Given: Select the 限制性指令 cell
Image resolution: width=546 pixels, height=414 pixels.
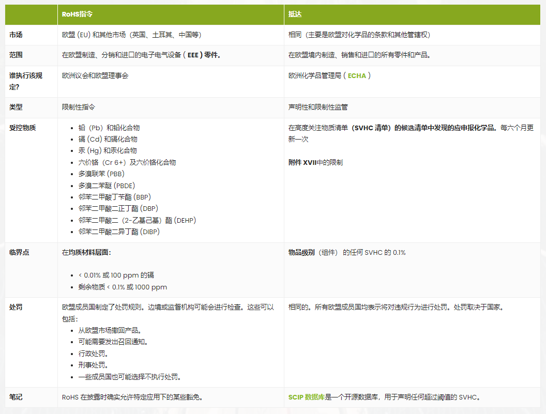Looking at the screenshot, I should tap(77, 108).
